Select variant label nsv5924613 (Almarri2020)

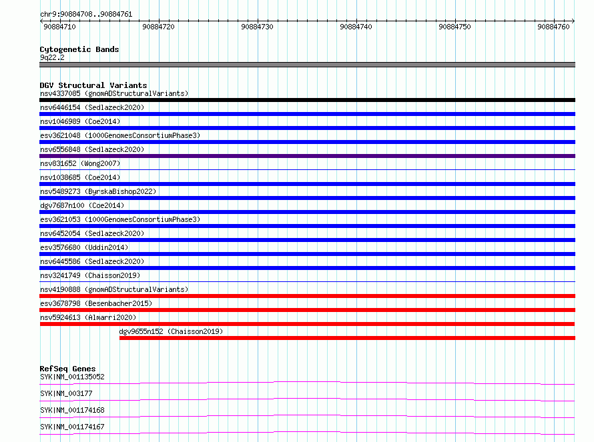88,317
